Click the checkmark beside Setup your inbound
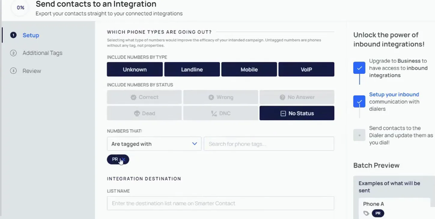Image resolution: width=435 pixels, height=219 pixels. pos(359,101)
